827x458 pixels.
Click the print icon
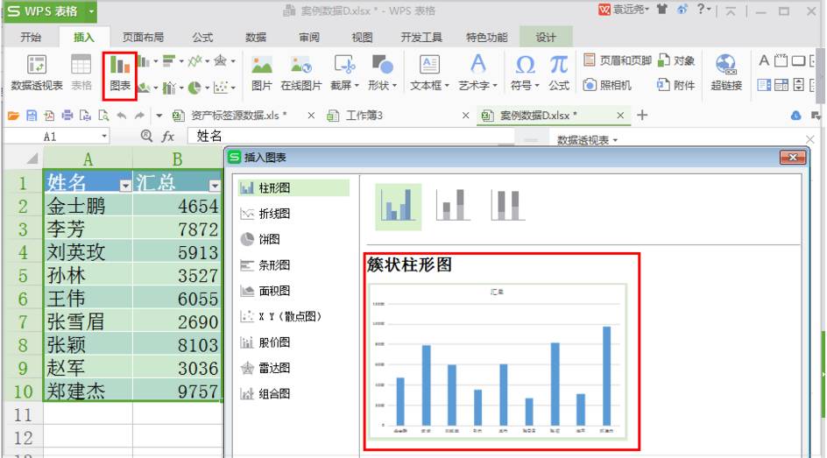click(67, 116)
